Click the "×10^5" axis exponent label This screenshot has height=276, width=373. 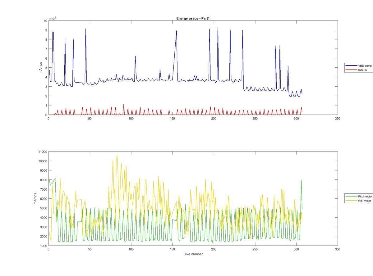click(x=52, y=18)
